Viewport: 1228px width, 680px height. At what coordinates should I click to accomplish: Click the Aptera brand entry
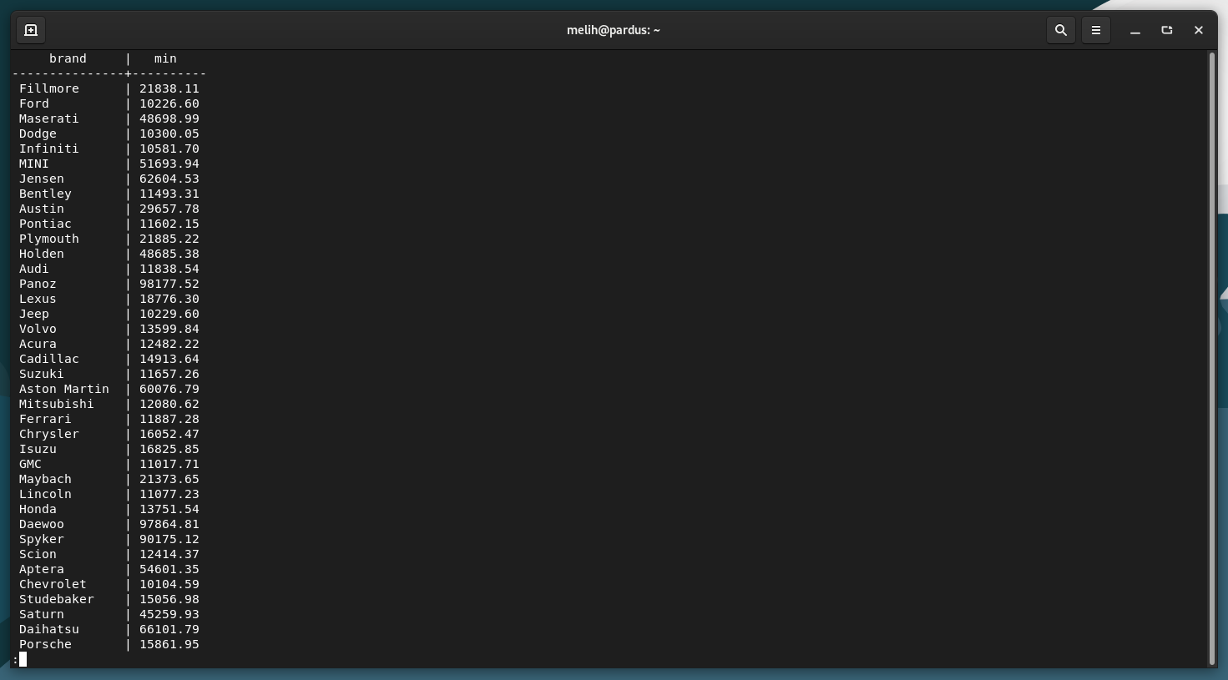(x=42, y=569)
